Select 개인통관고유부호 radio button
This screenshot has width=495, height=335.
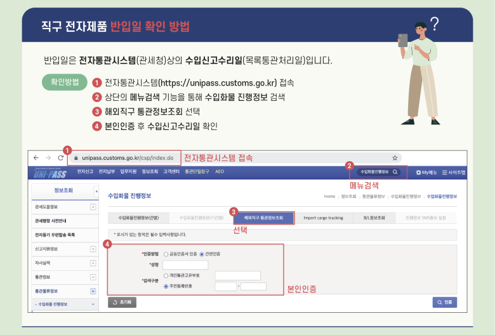pyautogui.click(x=166, y=275)
